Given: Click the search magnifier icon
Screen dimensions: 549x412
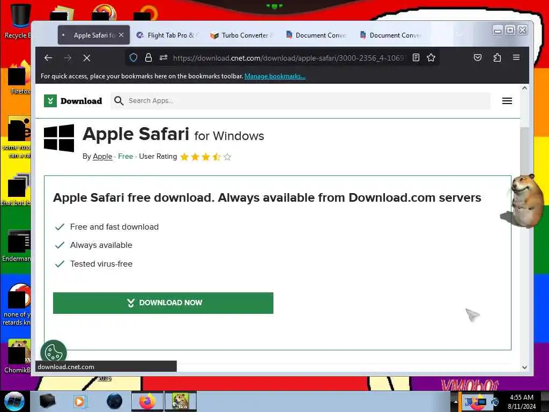Looking at the screenshot, I should 118,101.
